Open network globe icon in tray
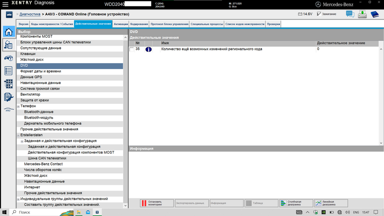This screenshot has height=216, width=384. tap(339, 212)
